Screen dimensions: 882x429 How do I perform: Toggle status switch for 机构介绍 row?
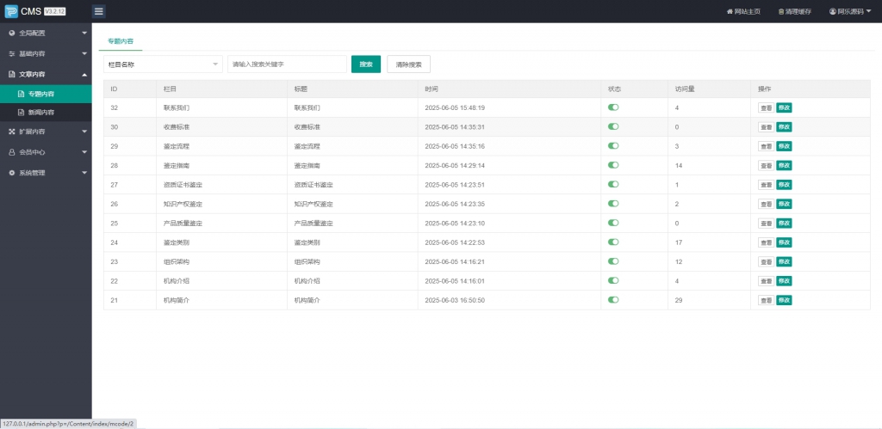[x=613, y=280]
